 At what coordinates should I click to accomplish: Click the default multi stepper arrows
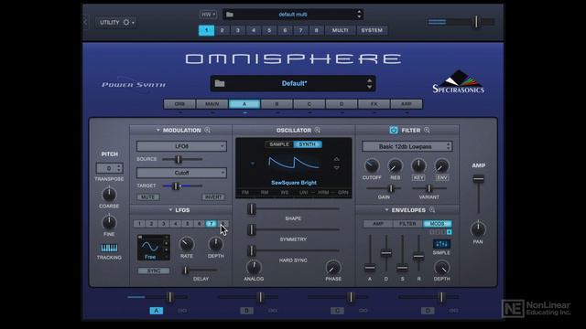tap(359, 15)
